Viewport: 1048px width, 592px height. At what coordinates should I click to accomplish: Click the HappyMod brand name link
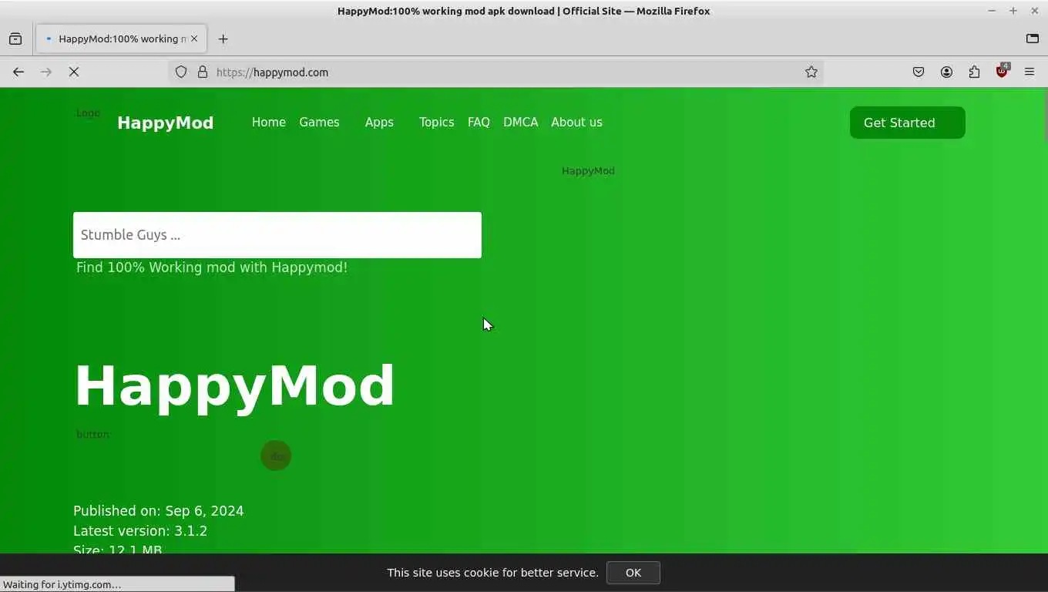pyautogui.click(x=165, y=123)
